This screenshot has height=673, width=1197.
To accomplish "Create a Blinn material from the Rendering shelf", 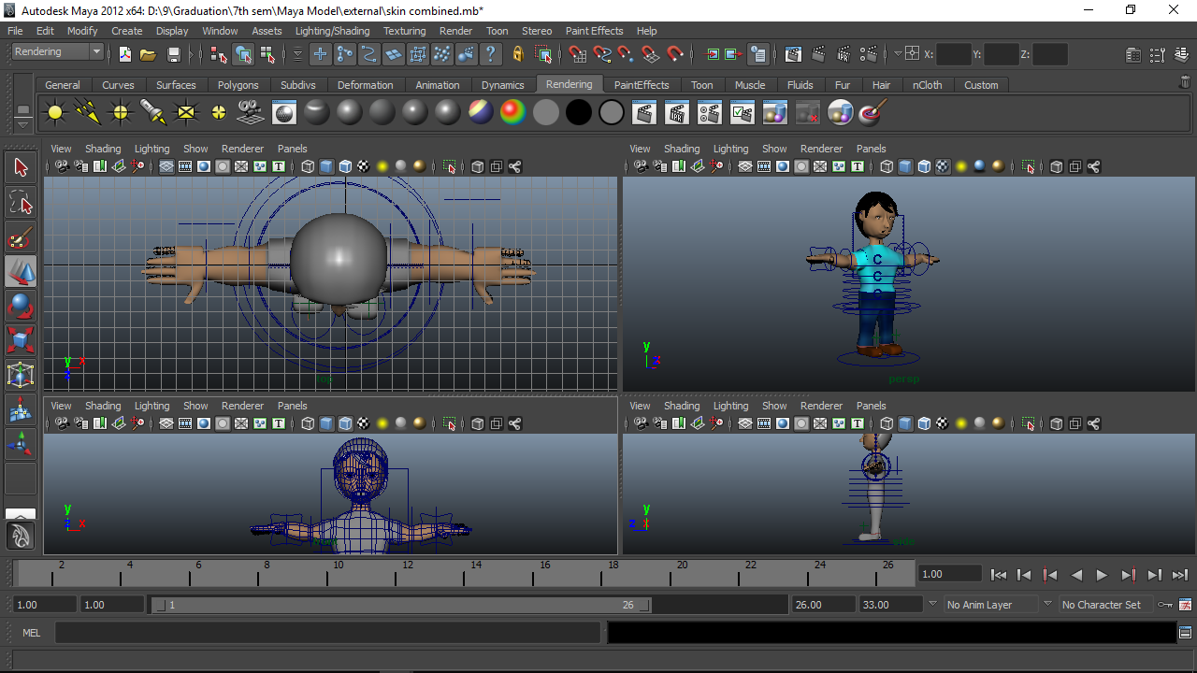I will tap(348, 112).
